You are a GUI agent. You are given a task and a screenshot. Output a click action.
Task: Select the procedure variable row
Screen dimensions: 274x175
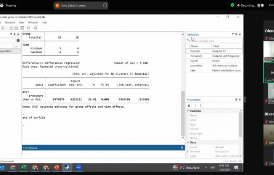[x=214, y=65]
